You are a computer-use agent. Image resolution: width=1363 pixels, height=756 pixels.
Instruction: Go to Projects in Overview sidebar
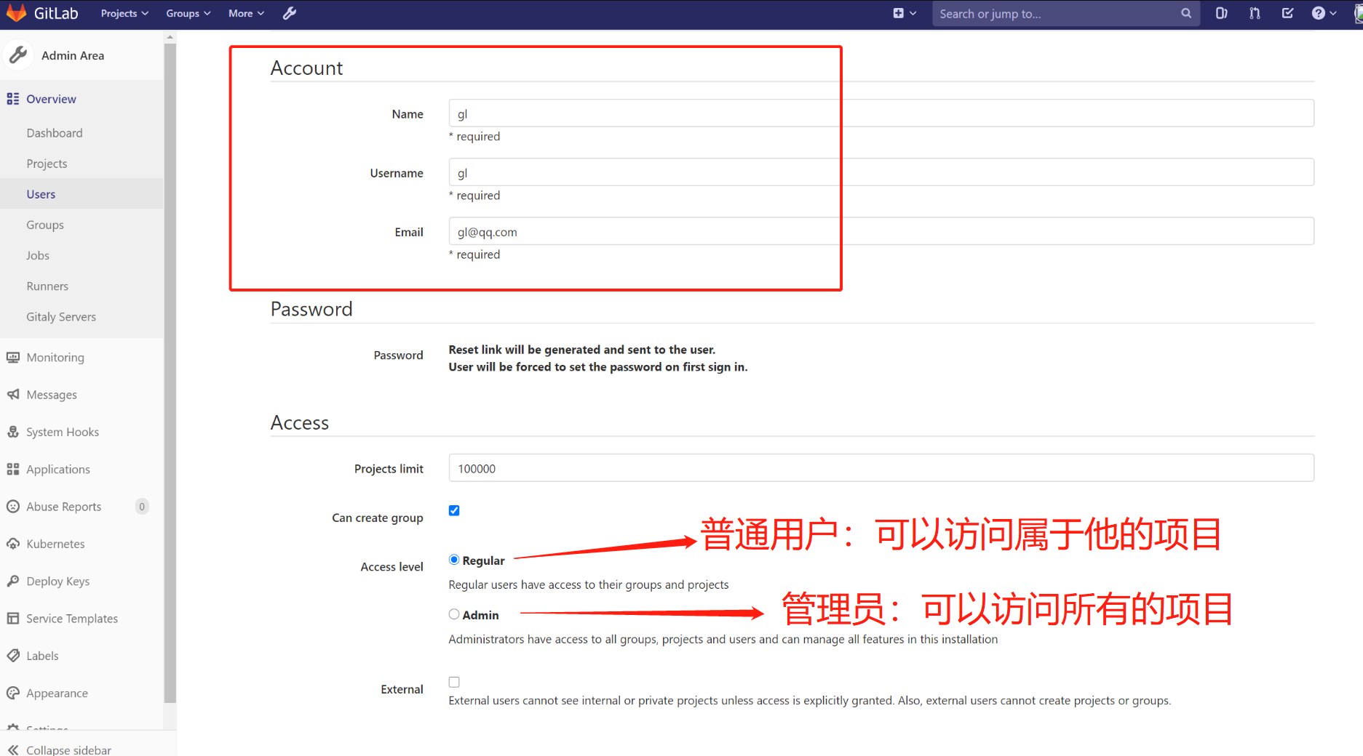pyautogui.click(x=47, y=164)
